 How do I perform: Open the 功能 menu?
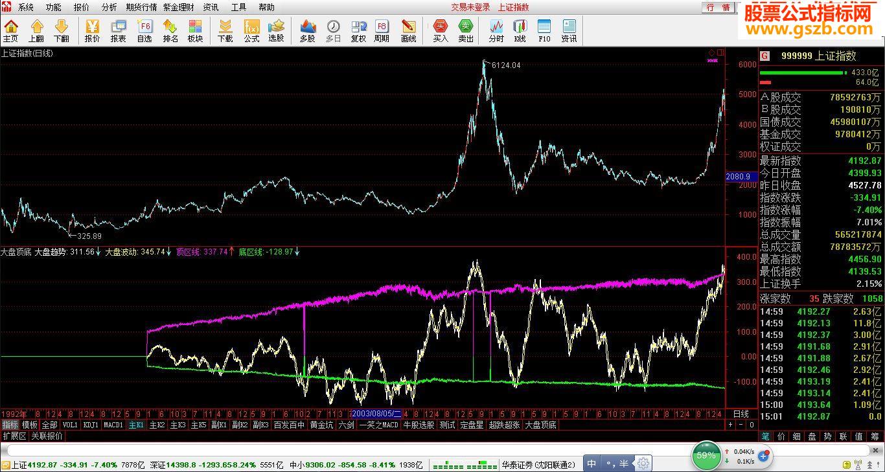[x=54, y=7]
